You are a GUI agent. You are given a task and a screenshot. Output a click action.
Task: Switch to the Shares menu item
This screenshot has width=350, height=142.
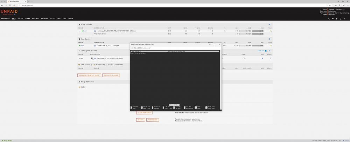coord(20,19)
